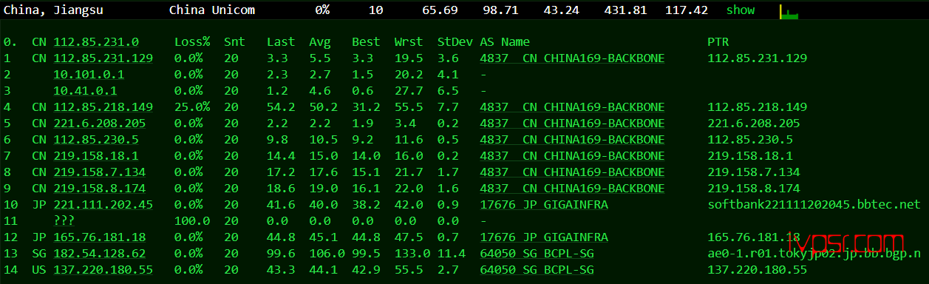Open the 10.41.0.1 hop link
Viewport: 929px width, 284px height.
[85, 91]
